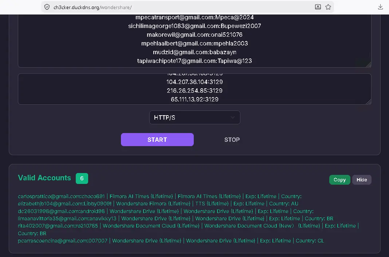Image resolution: width=389 pixels, height=257 pixels.
Task: Click the Hide button next to Copy
Action: click(x=361, y=180)
